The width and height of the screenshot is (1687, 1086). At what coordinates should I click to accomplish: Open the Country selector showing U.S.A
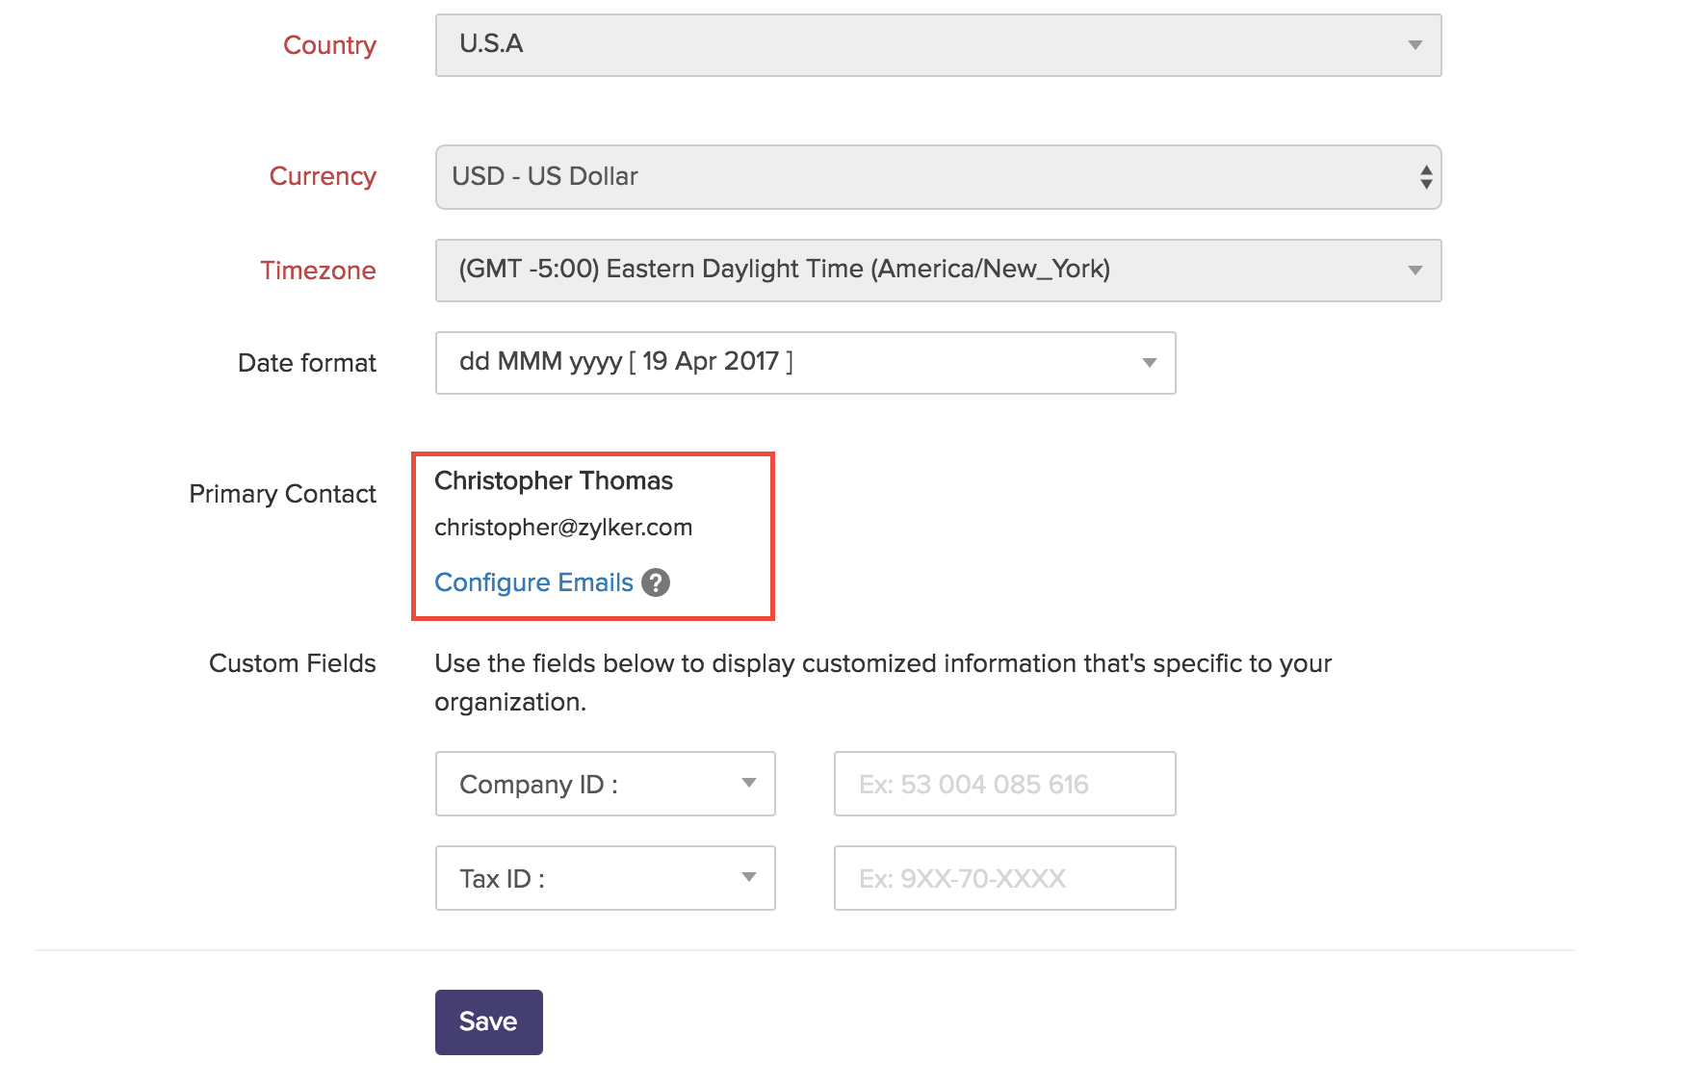click(x=937, y=44)
